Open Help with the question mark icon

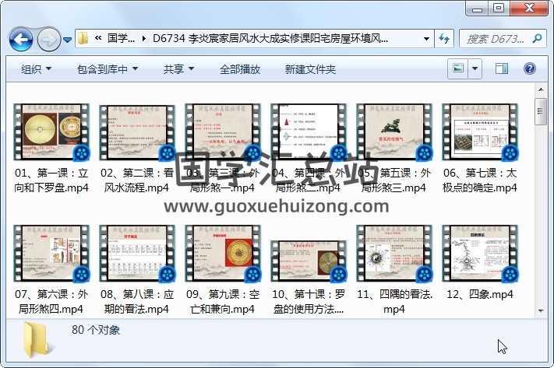530,68
